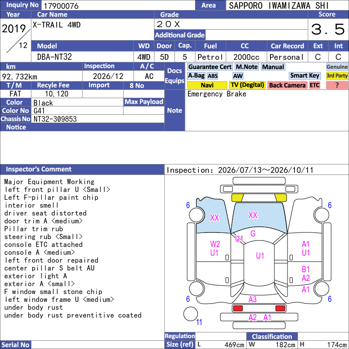Click the Classification header label
The image size is (349, 349).
pyautogui.click(x=272, y=336)
